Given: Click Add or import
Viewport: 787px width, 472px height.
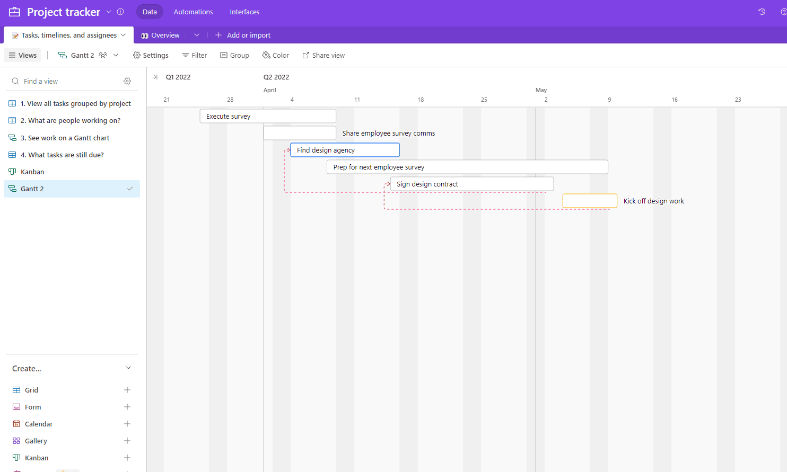Looking at the screenshot, I should pyautogui.click(x=243, y=35).
